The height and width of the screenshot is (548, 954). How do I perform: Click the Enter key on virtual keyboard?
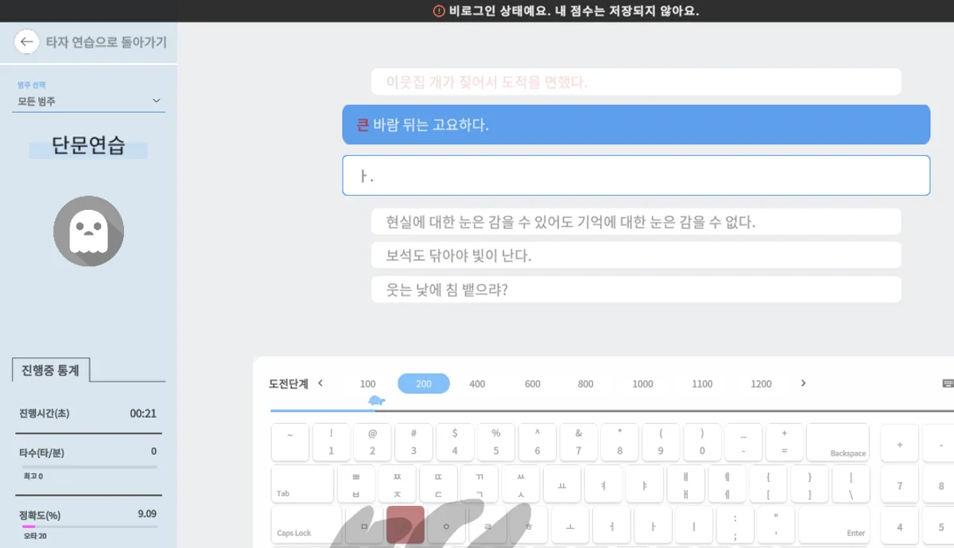tap(834, 526)
